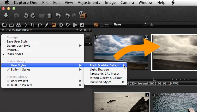
Task: Open the Black and White tool tab
Action: tap(82, 25)
